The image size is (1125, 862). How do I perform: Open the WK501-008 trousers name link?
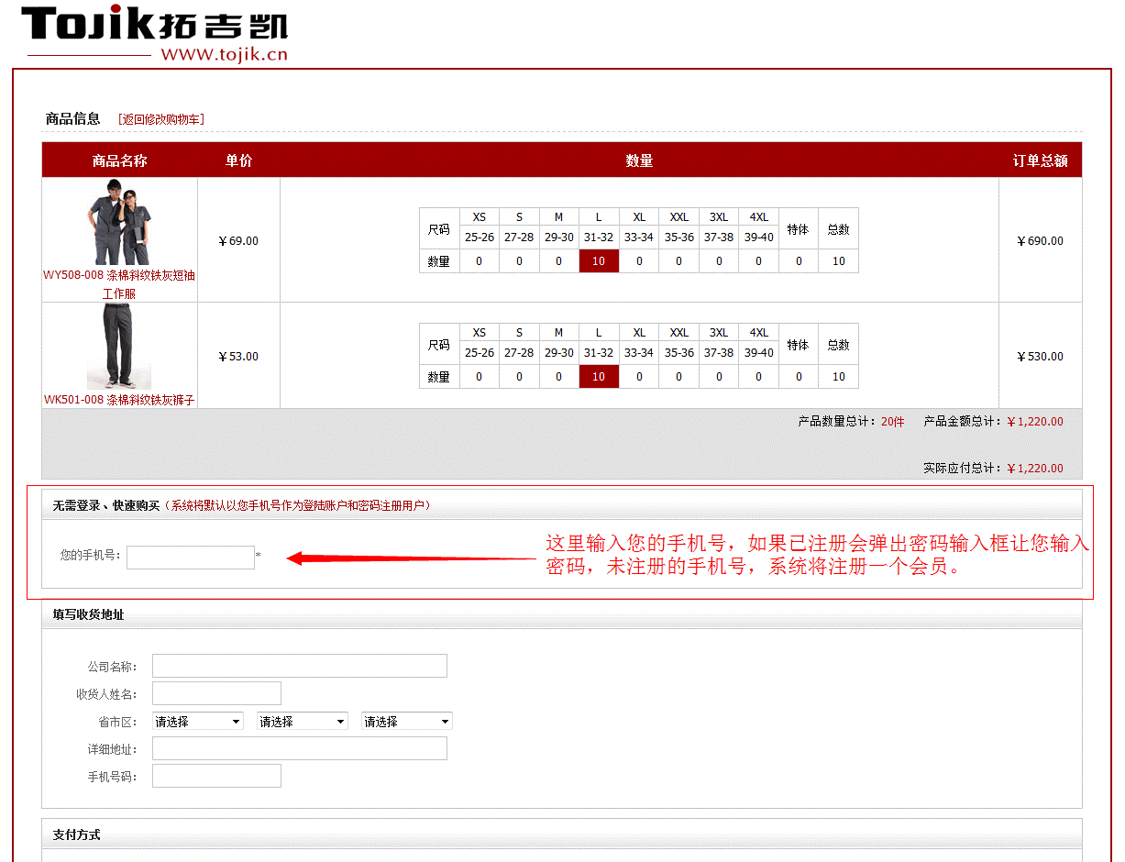tap(119, 400)
